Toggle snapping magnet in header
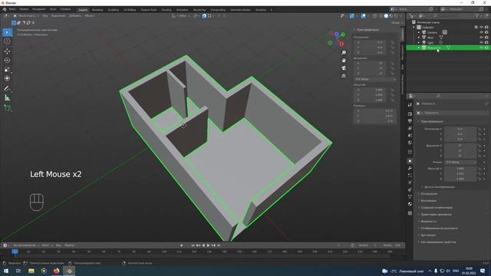This screenshot has width=491, height=276. tap(204, 15)
